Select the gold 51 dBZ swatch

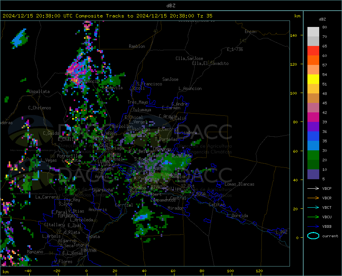[x=313, y=89]
